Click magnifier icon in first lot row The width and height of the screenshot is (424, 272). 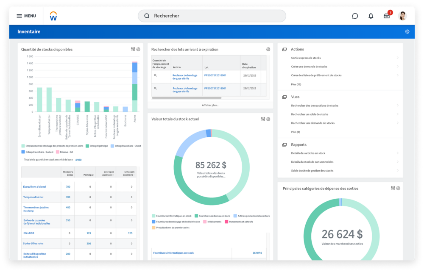155,75
